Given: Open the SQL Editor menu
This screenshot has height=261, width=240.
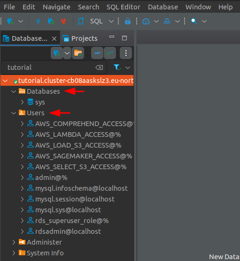Looking at the screenshot, I should coord(124,7).
